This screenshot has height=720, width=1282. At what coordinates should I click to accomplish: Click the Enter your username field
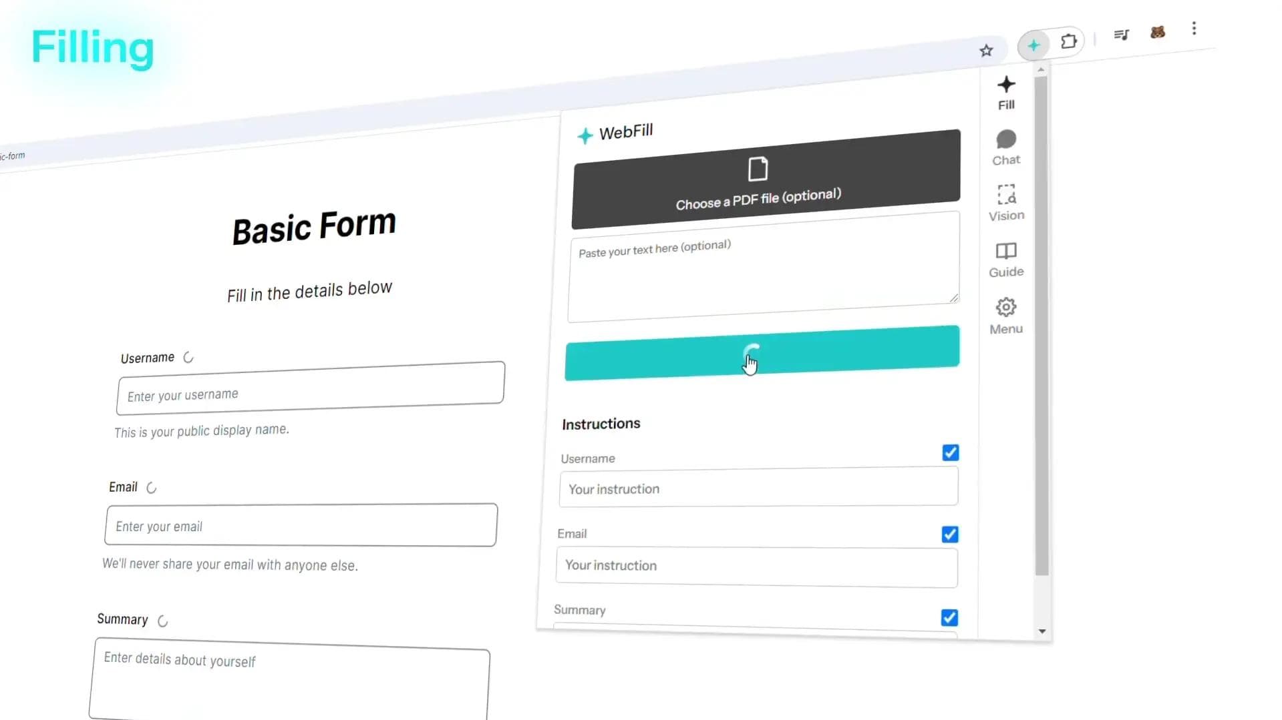[311, 388]
